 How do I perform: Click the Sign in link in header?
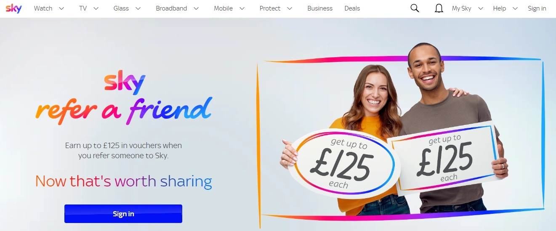537,8
